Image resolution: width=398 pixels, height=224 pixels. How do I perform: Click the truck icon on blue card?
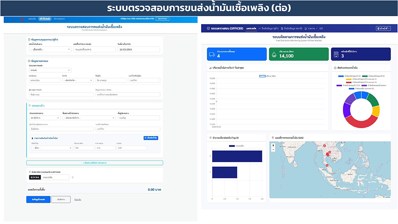(x=212, y=54)
